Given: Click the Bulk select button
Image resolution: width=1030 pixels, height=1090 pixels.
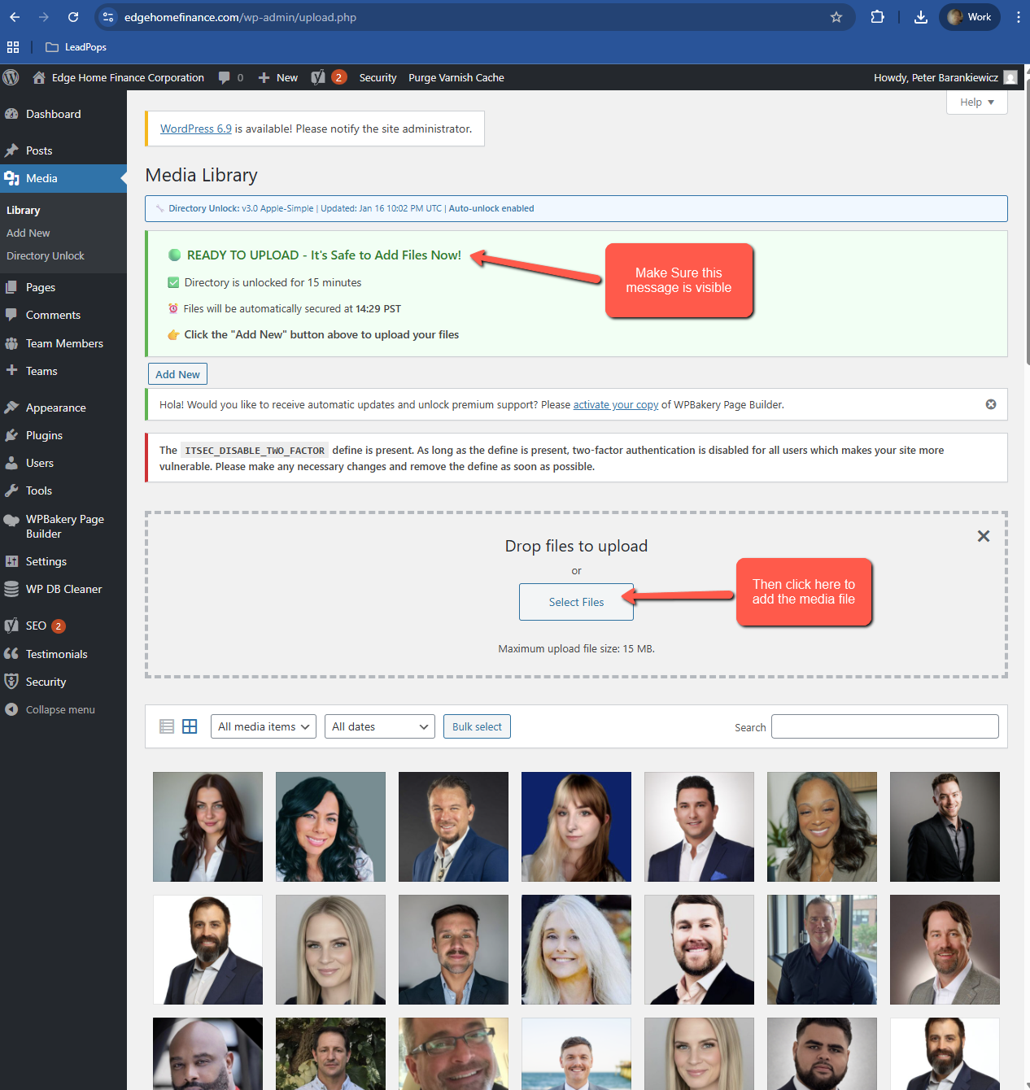Looking at the screenshot, I should (477, 726).
